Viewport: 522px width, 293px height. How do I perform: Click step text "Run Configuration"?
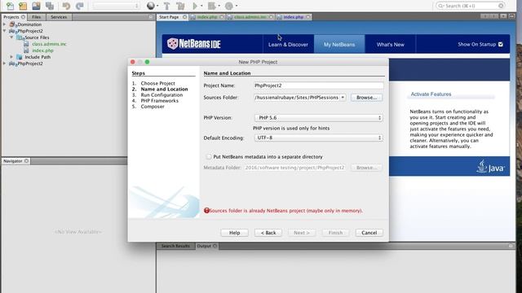(x=161, y=95)
